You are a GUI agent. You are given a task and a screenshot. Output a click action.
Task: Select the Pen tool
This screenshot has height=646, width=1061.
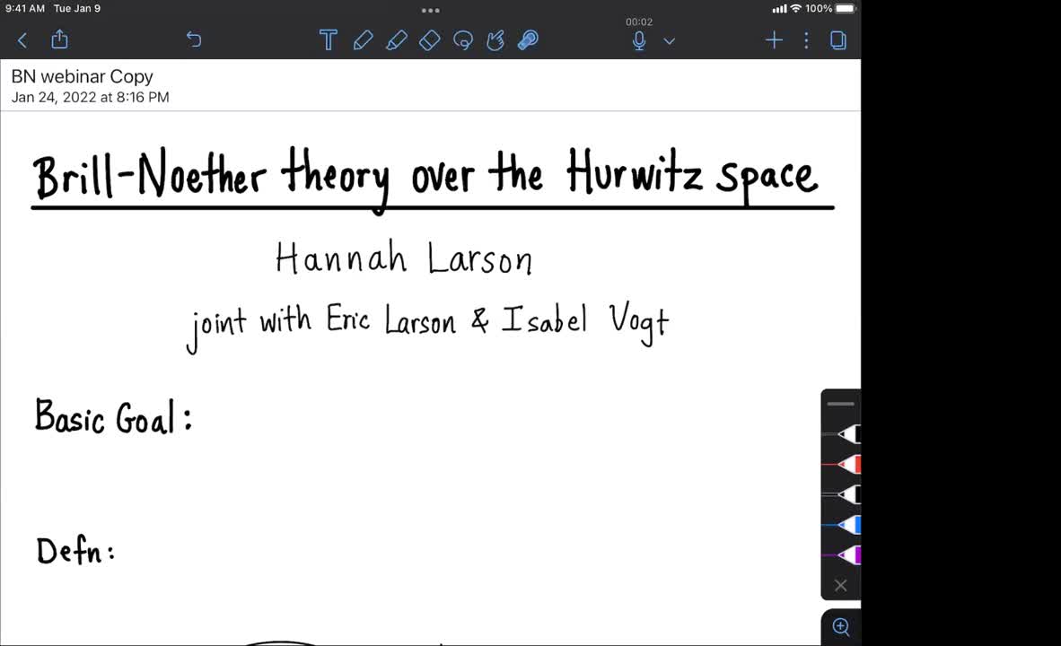(363, 40)
